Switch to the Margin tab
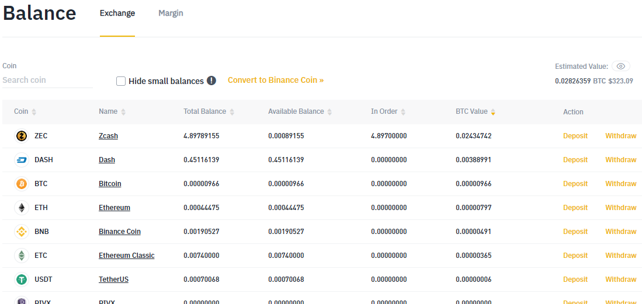 click(x=171, y=13)
